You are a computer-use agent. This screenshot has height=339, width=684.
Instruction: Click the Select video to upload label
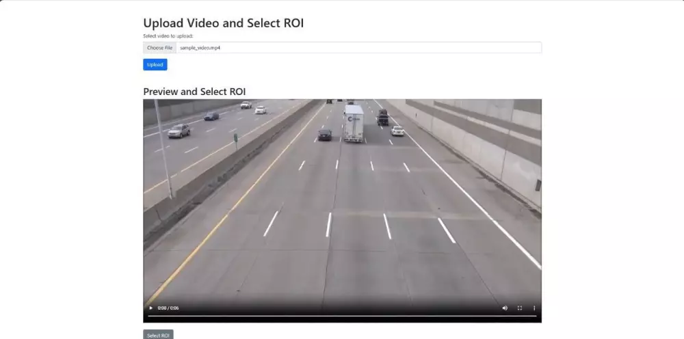(x=168, y=36)
